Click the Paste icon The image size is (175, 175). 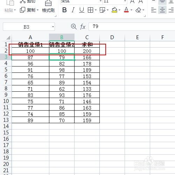click(10, 2)
